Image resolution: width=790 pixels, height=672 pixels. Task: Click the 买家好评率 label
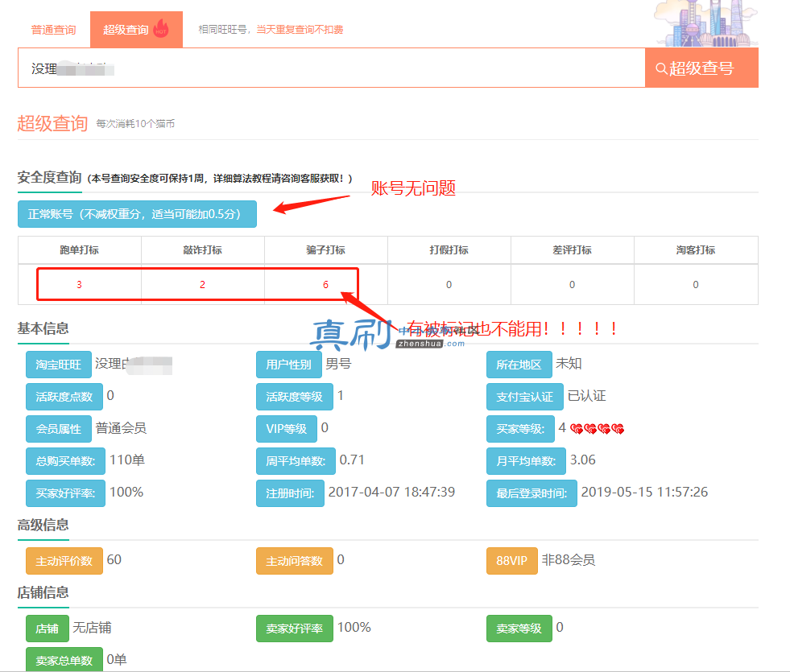click(65, 493)
